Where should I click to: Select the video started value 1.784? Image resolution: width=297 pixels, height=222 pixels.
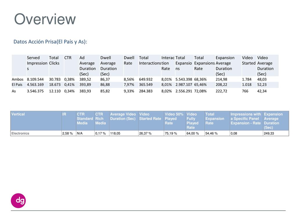tap(247, 79)
